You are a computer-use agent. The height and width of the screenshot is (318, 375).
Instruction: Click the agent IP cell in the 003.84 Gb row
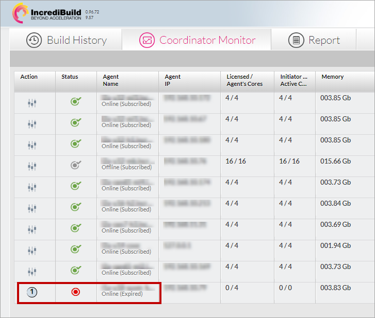point(189,208)
